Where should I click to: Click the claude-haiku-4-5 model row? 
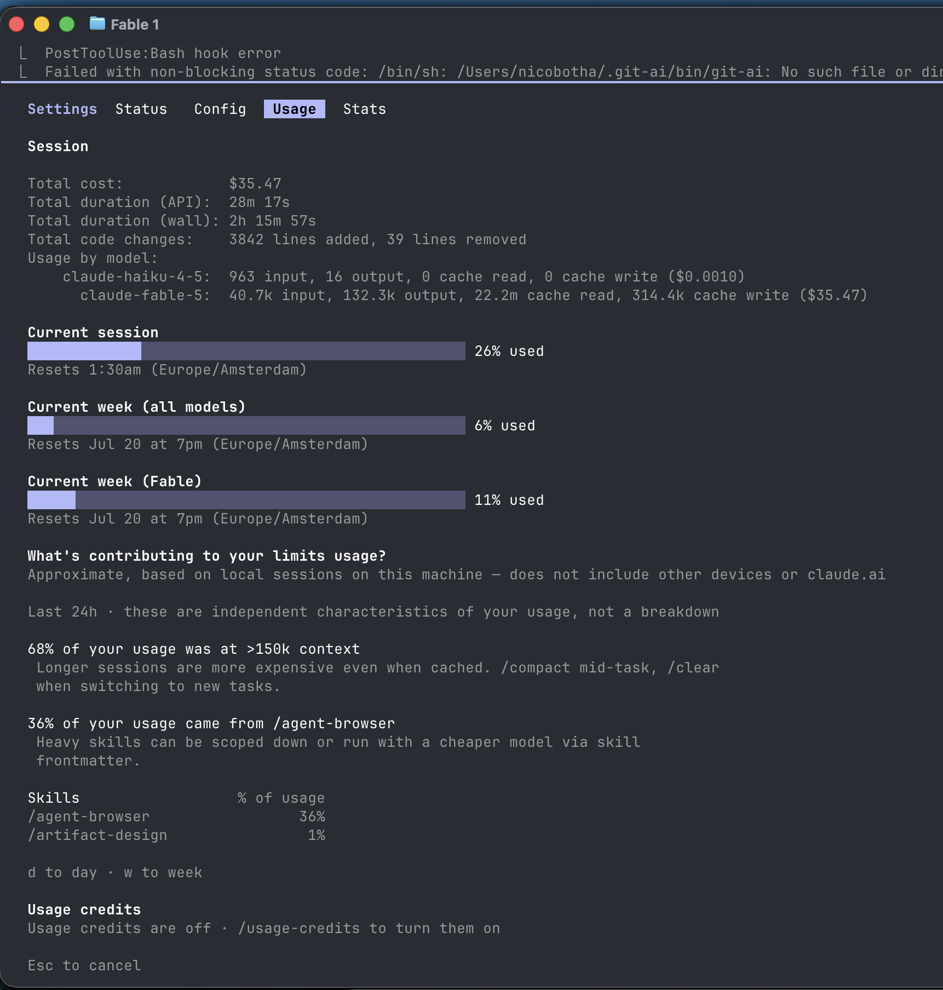coord(404,277)
